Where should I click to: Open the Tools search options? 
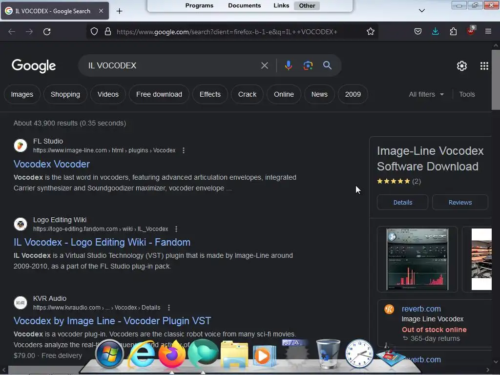click(x=467, y=94)
